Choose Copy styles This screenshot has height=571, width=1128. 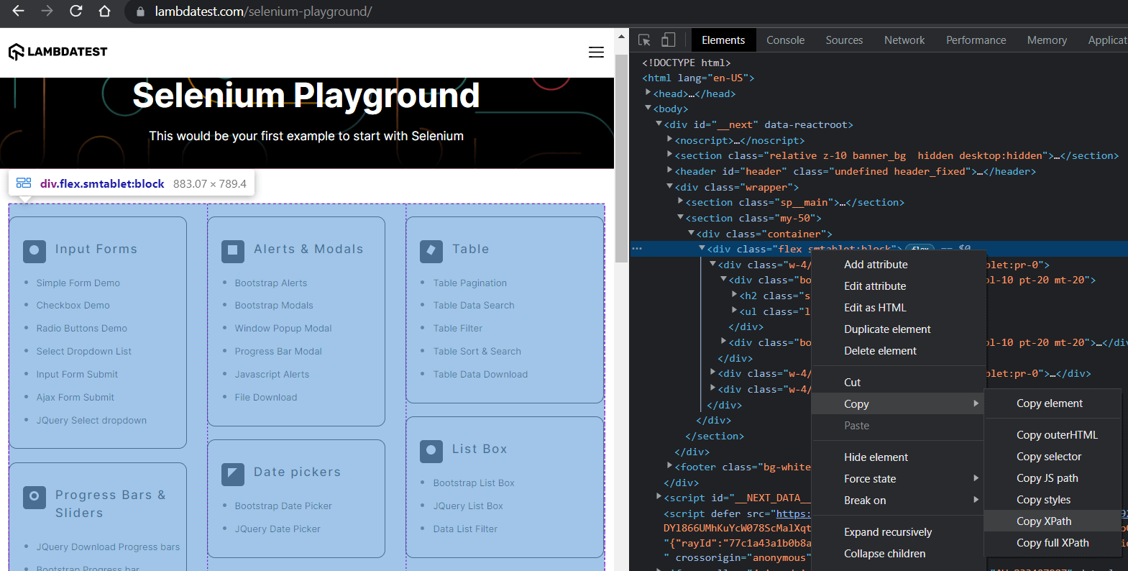tap(1052, 500)
